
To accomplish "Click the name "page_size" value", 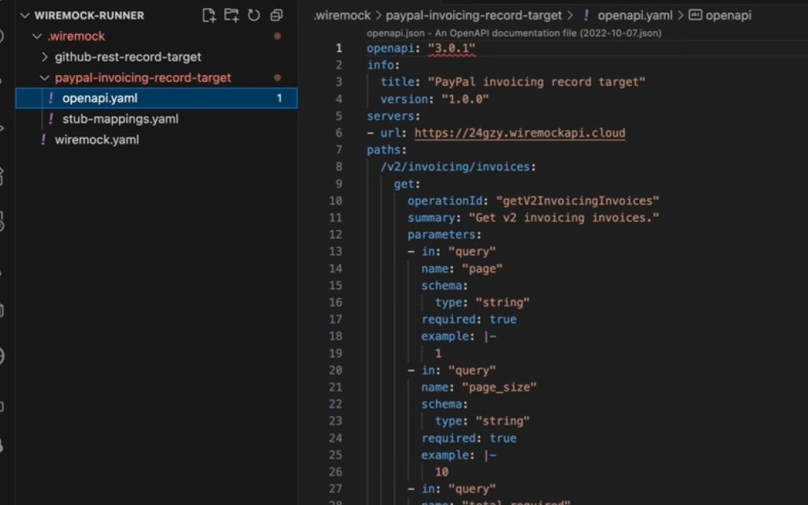I will 499,387.
